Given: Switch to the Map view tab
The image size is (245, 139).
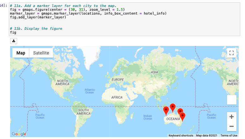Looking at the screenshot, I should [21, 53].
